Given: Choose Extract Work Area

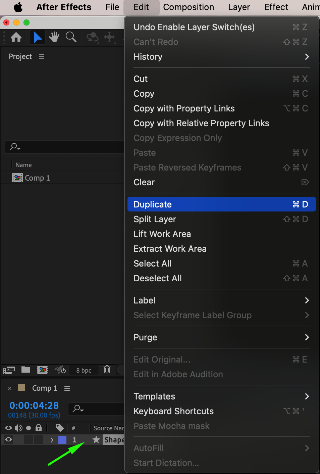Looking at the screenshot, I should click(221, 249).
